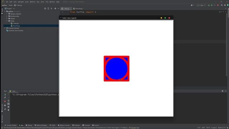The height and width of the screenshot is (129, 229).
Task: Hide the Run panel with minus icon
Action: (x=226, y=91)
